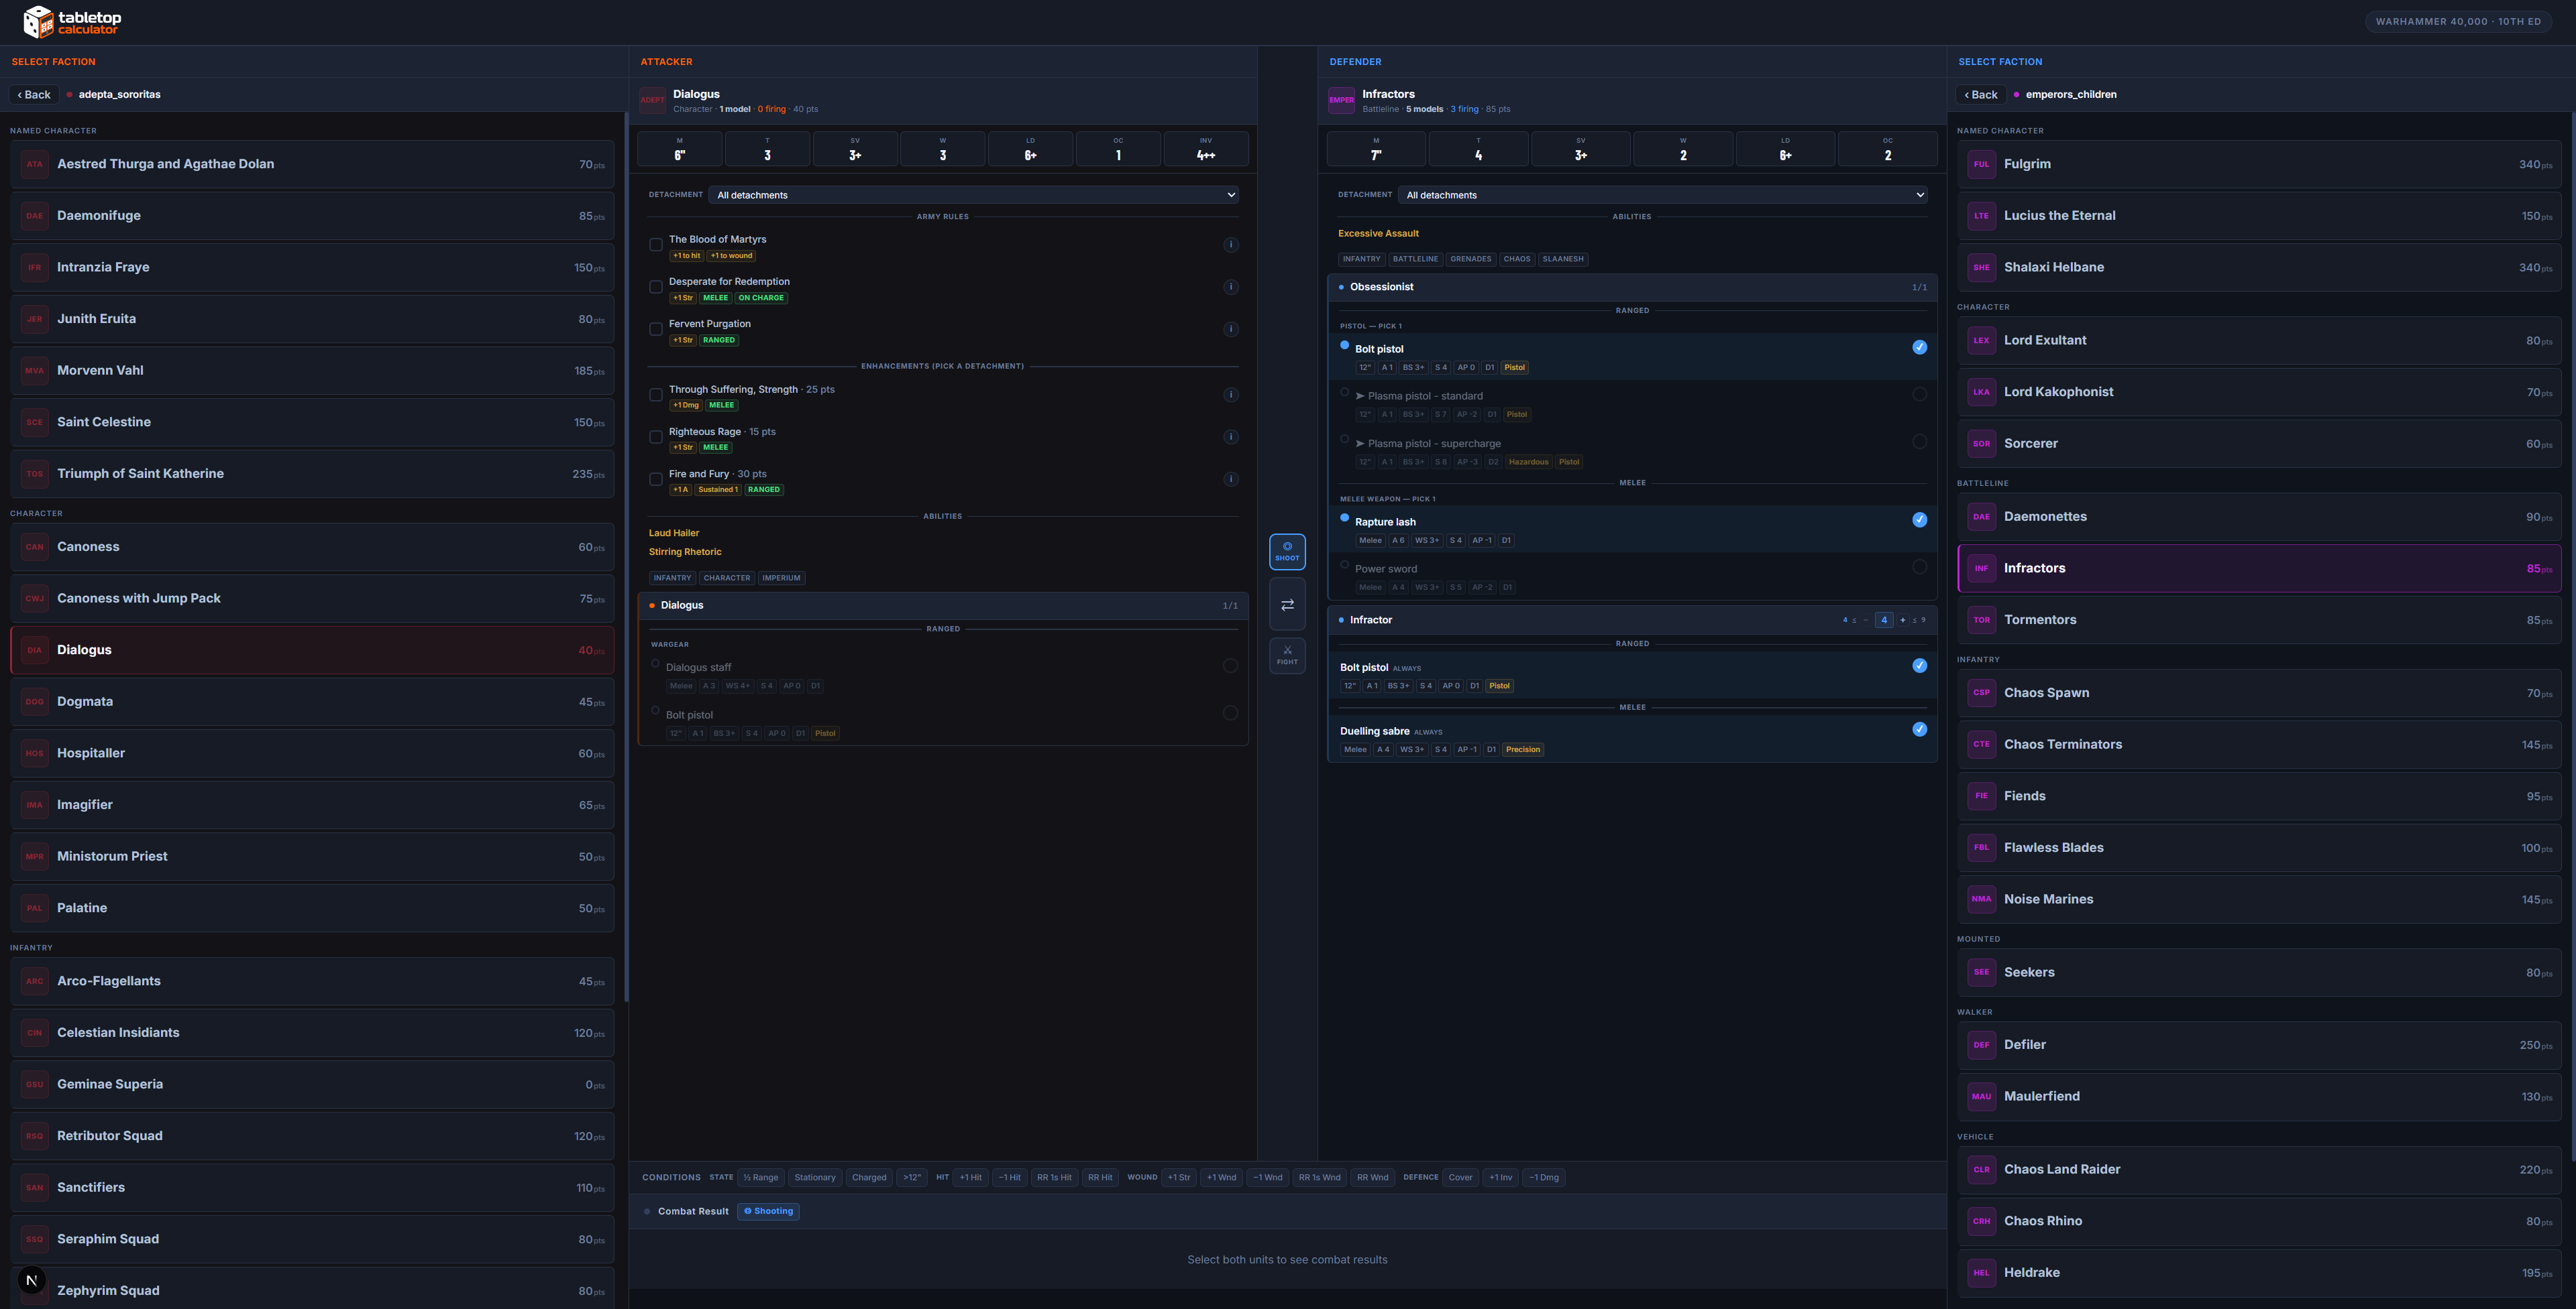
Task: Open attacker detachment dropdown
Action: coord(973,195)
